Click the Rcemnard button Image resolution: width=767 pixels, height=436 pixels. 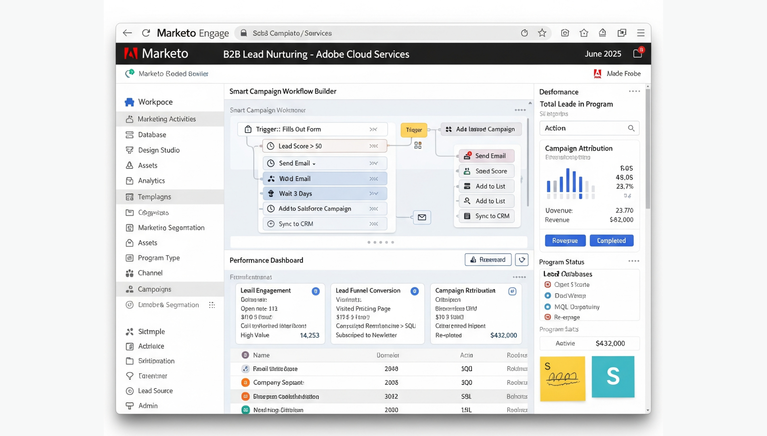point(488,260)
